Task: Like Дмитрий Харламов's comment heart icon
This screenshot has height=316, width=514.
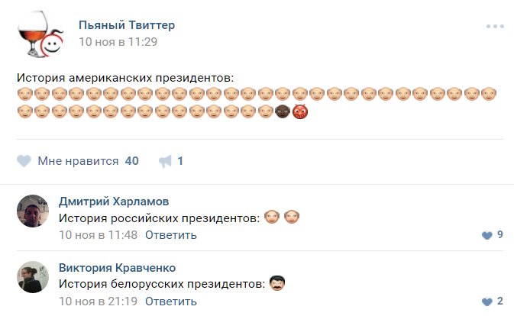Action: point(487,235)
